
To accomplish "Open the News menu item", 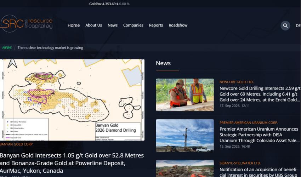I will point(113,25).
